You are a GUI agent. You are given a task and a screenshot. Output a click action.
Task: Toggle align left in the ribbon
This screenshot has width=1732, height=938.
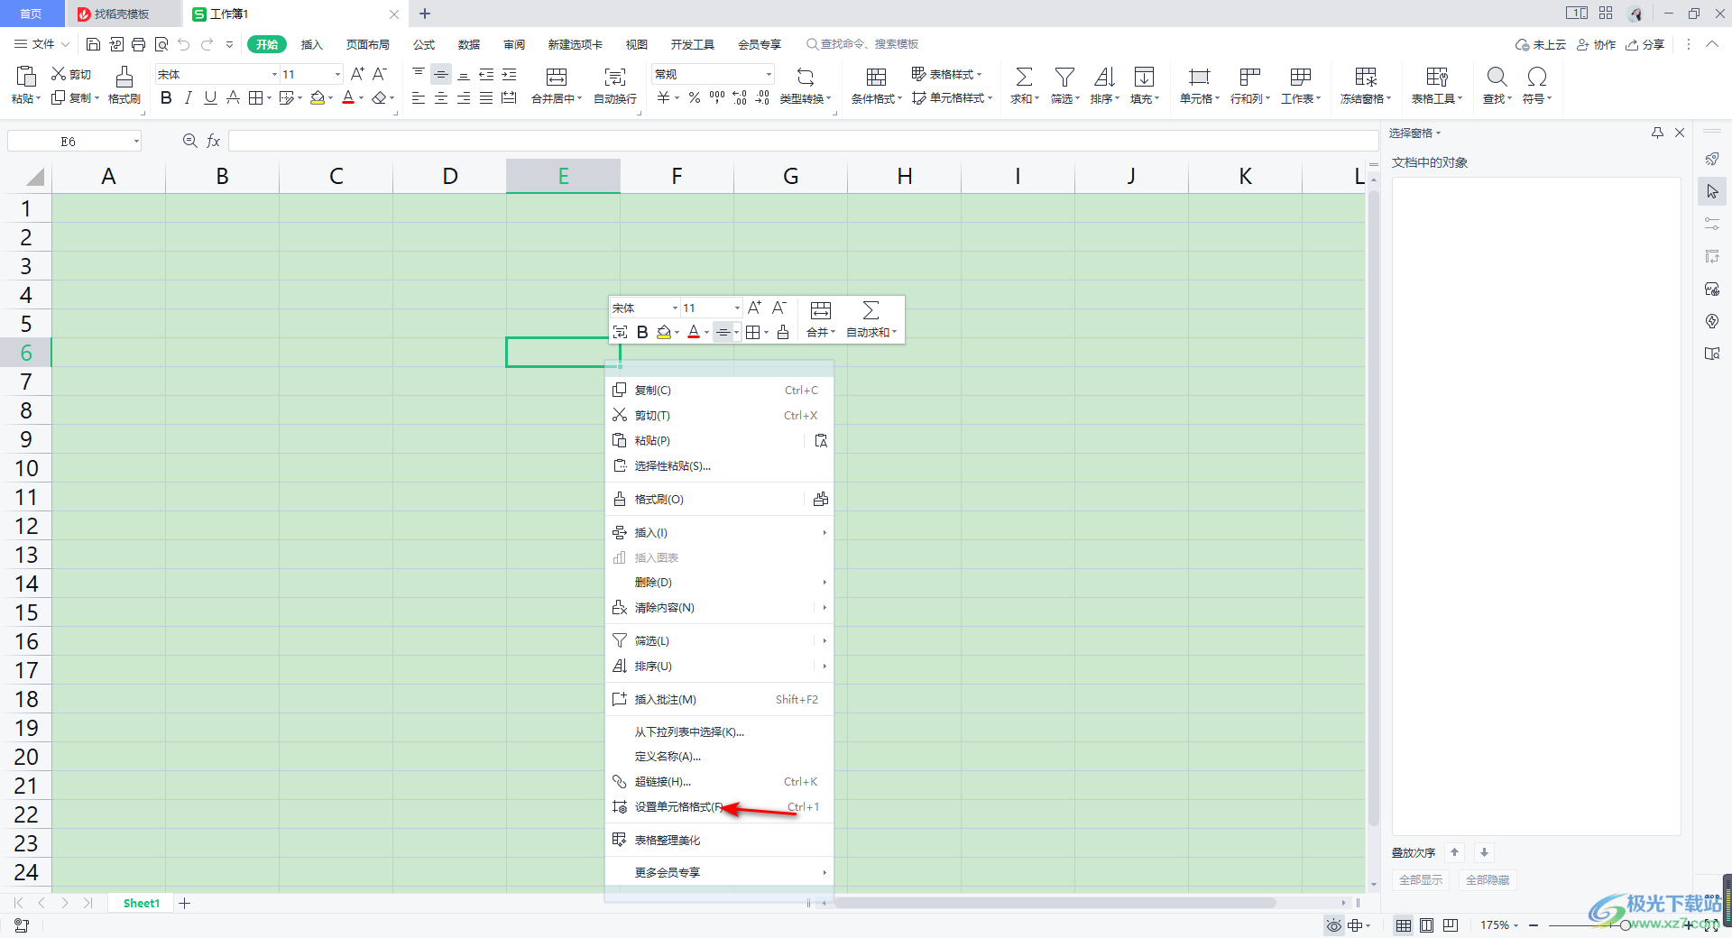click(419, 97)
